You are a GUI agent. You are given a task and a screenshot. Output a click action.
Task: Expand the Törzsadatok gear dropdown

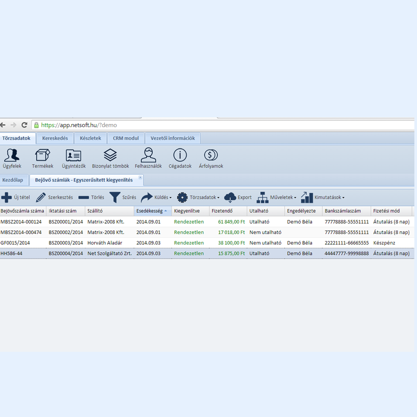click(198, 198)
